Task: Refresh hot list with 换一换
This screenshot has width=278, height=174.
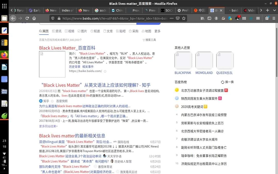Action: (x=227, y=82)
